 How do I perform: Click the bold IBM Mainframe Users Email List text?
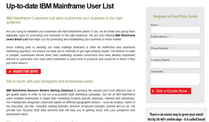point(71,37)
